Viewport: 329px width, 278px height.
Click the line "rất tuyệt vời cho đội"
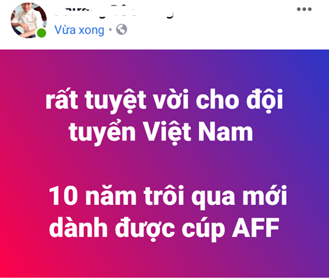(x=164, y=100)
